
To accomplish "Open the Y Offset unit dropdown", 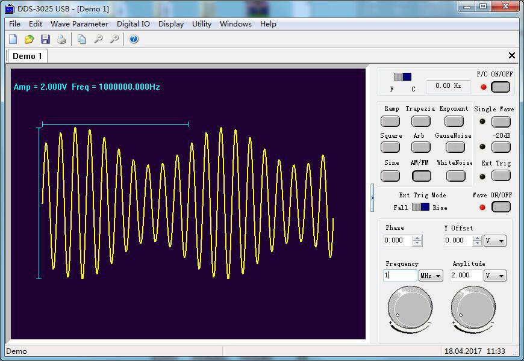I will 494,240.
